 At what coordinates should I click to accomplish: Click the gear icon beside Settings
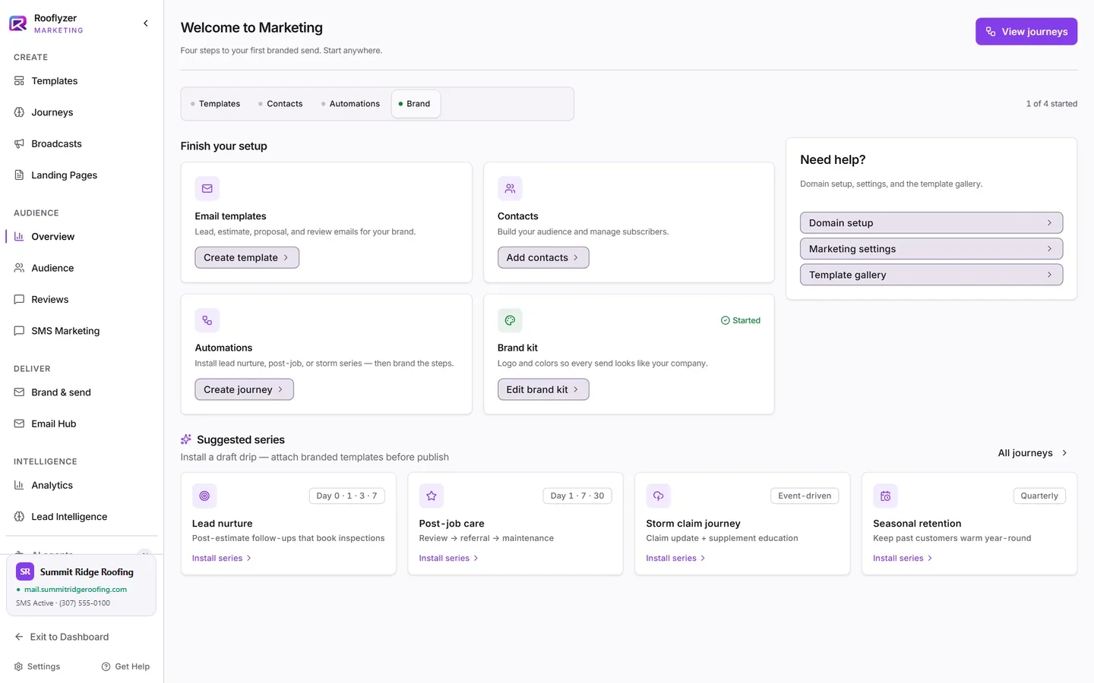[x=18, y=666]
